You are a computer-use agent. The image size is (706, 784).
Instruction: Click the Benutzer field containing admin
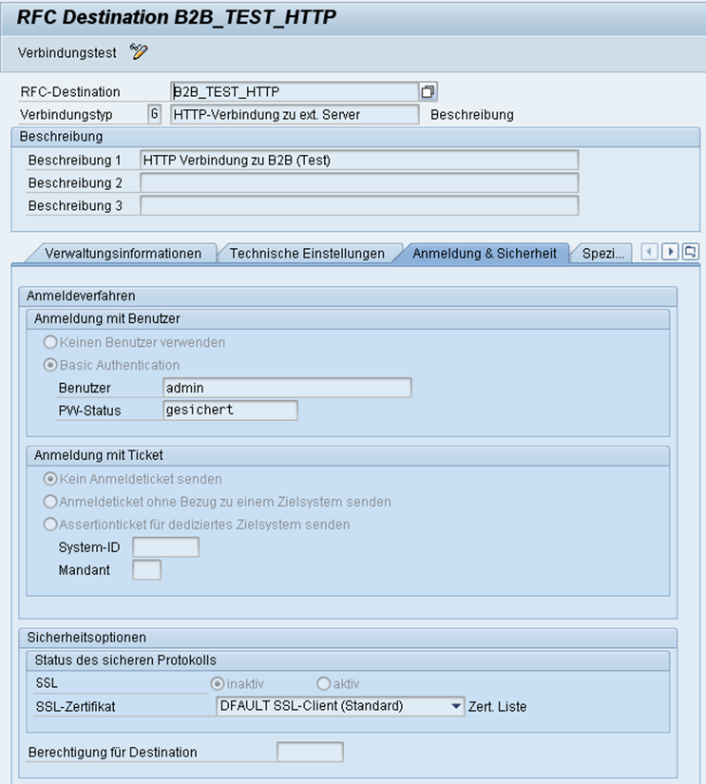click(x=287, y=388)
